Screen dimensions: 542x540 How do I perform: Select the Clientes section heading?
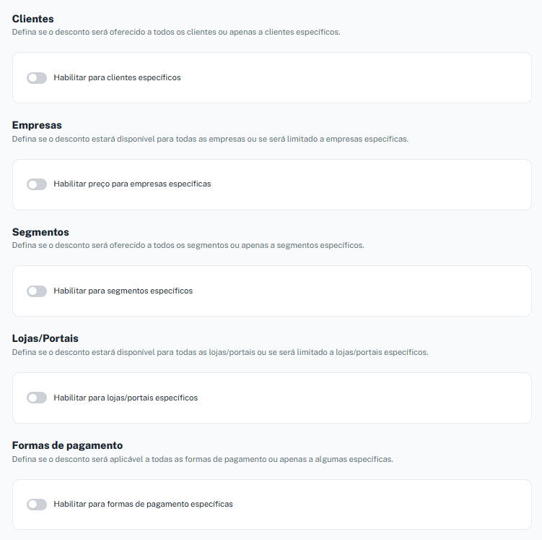coord(33,19)
